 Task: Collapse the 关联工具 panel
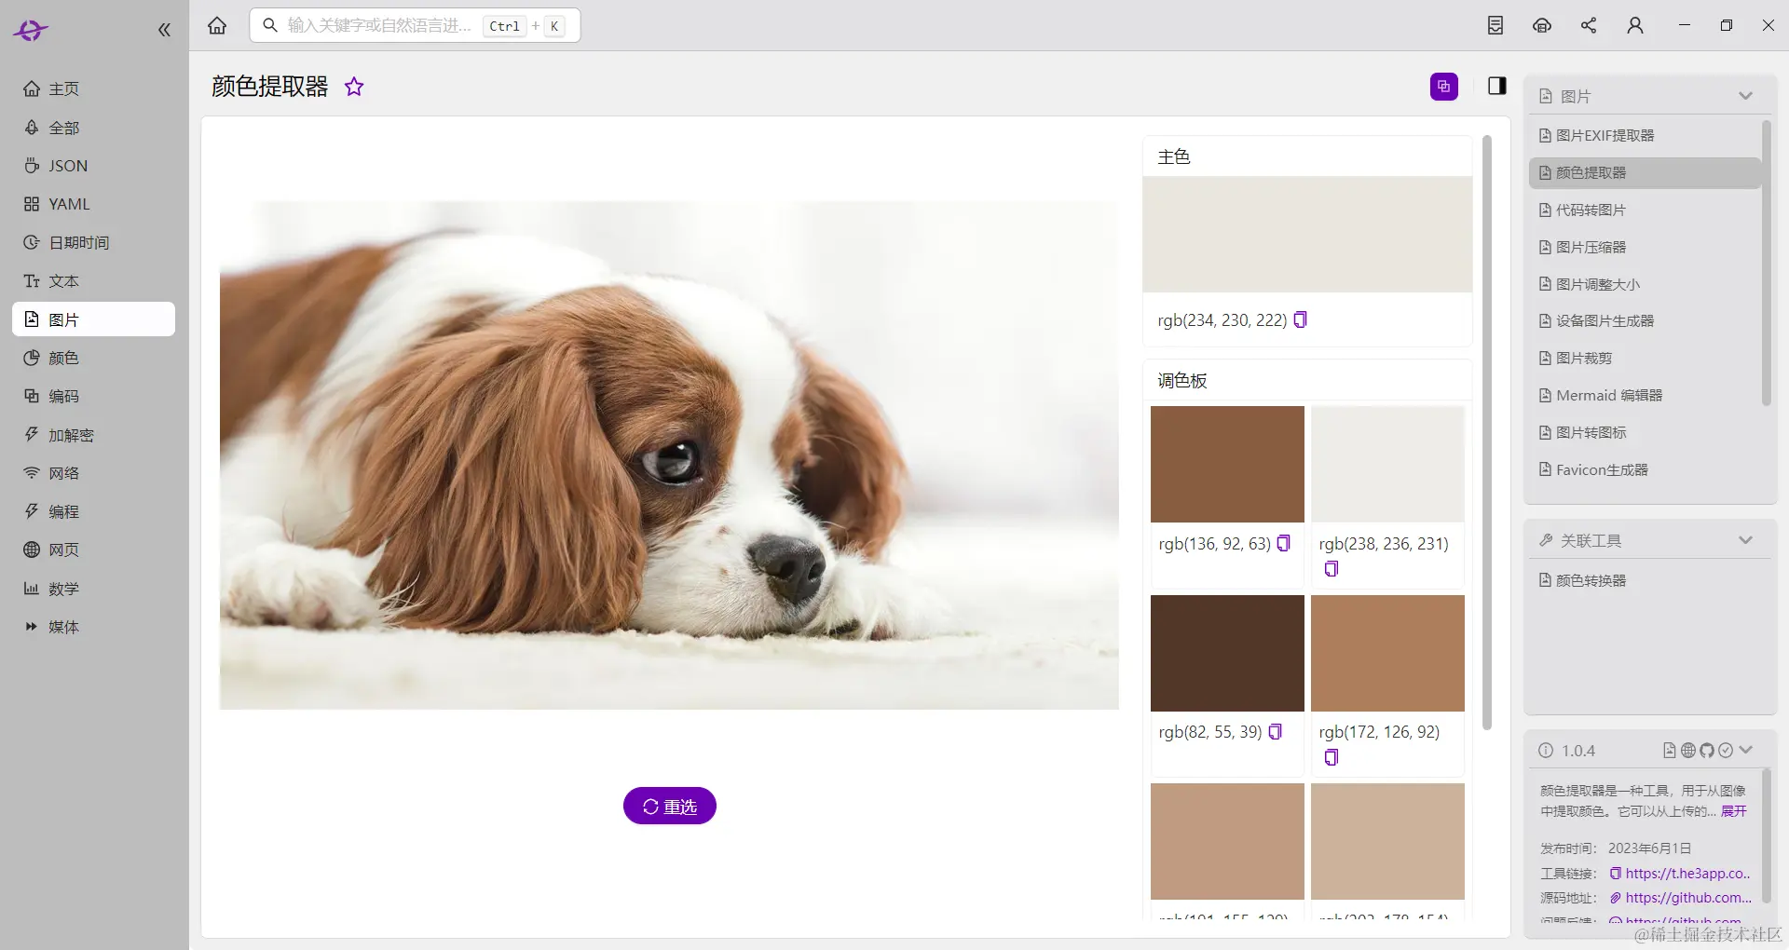coord(1745,540)
